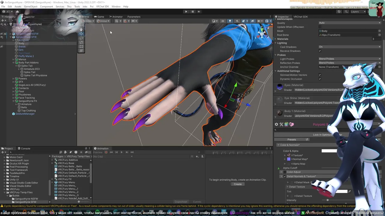
Task: Click the Step frame button
Action: click(199, 12)
